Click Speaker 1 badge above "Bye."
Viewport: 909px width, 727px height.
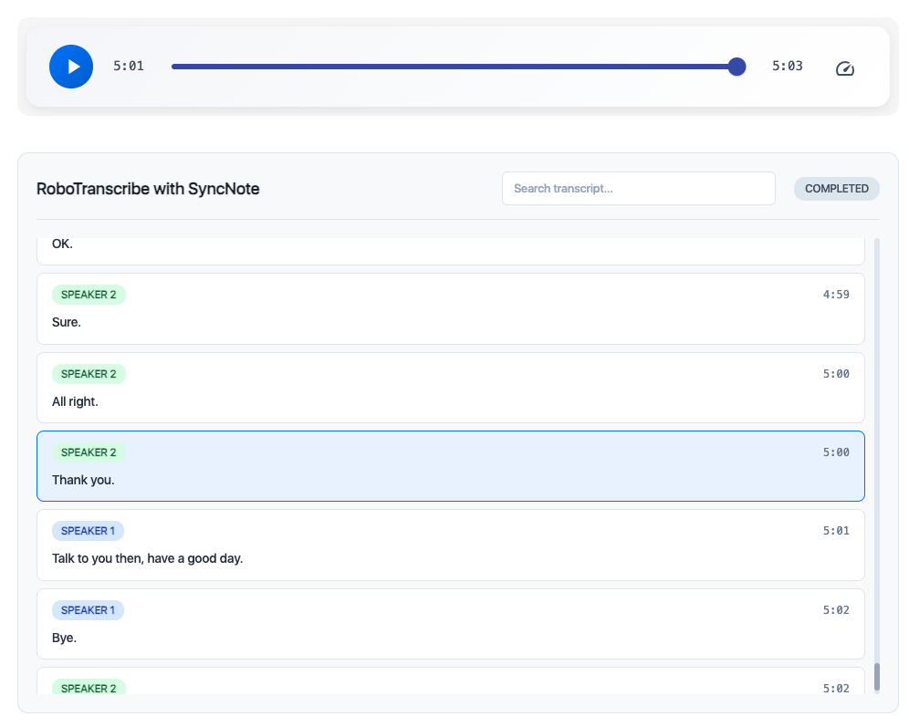coord(88,610)
